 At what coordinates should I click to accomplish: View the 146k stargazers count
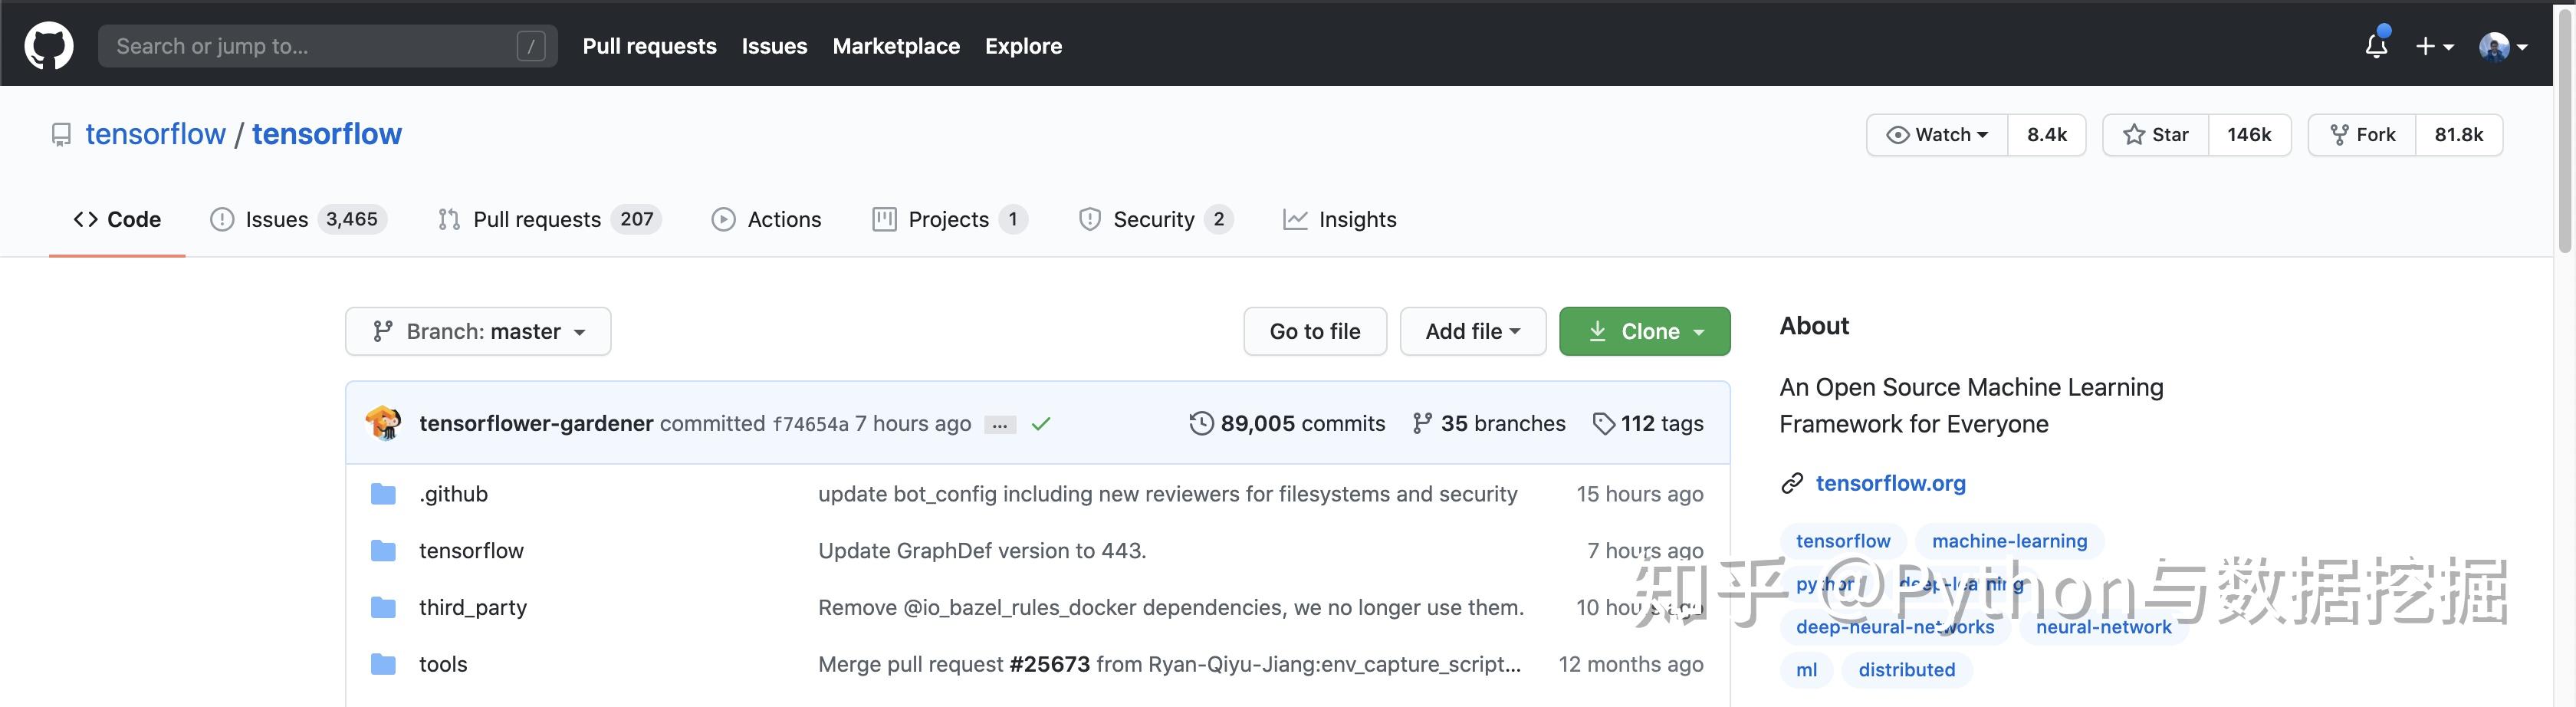tap(2249, 135)
